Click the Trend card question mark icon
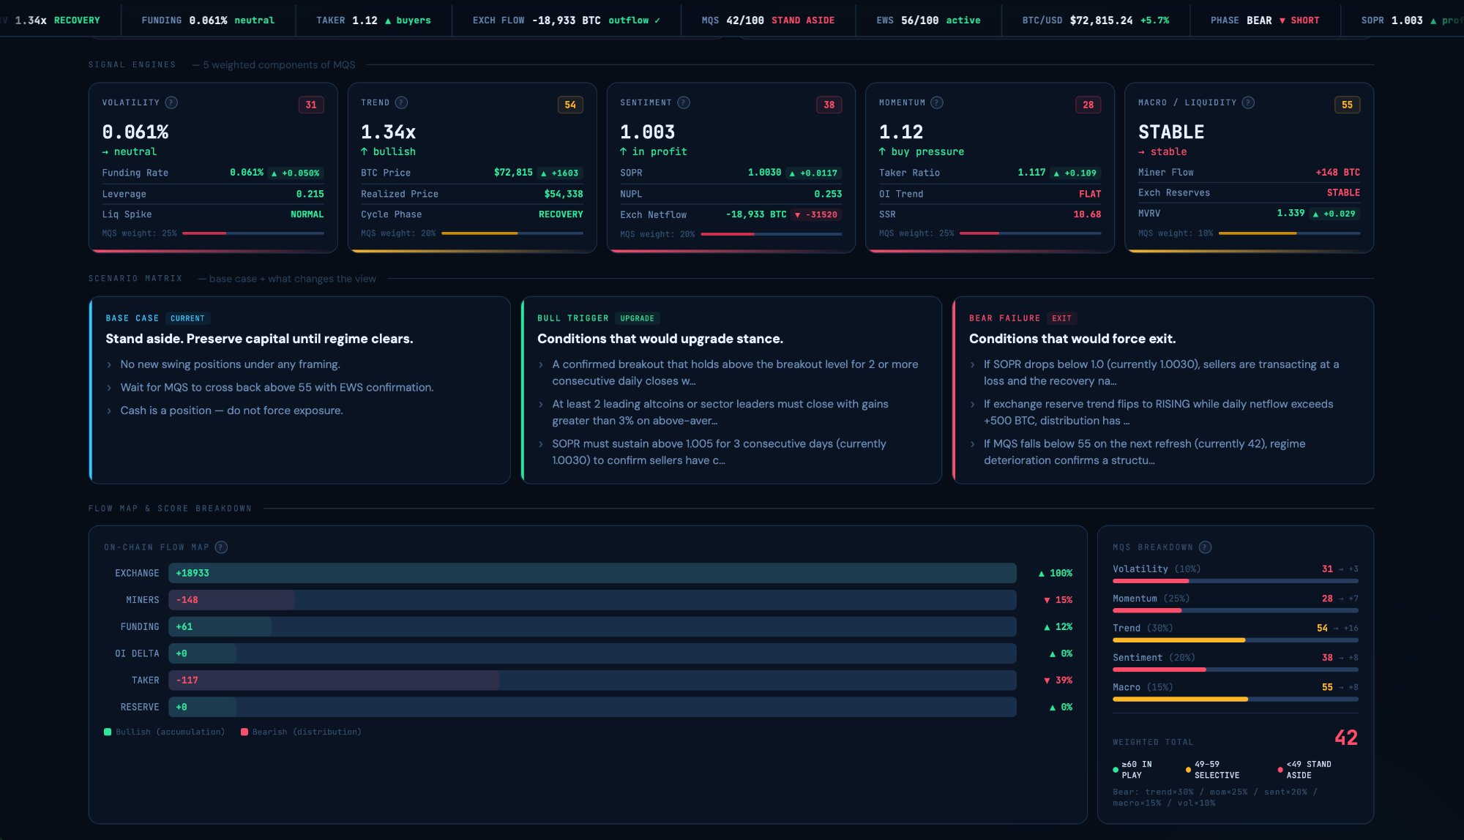This screenshot has height=840, width=1464. coord(400,102)
